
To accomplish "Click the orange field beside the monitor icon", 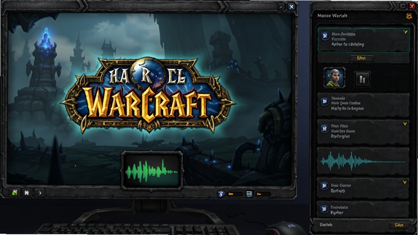I will tap(263, 194).
